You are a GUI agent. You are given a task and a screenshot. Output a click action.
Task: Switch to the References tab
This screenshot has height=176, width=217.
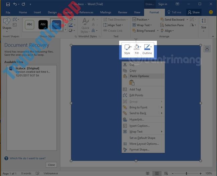pyautogui.click(x=86, y=12)
